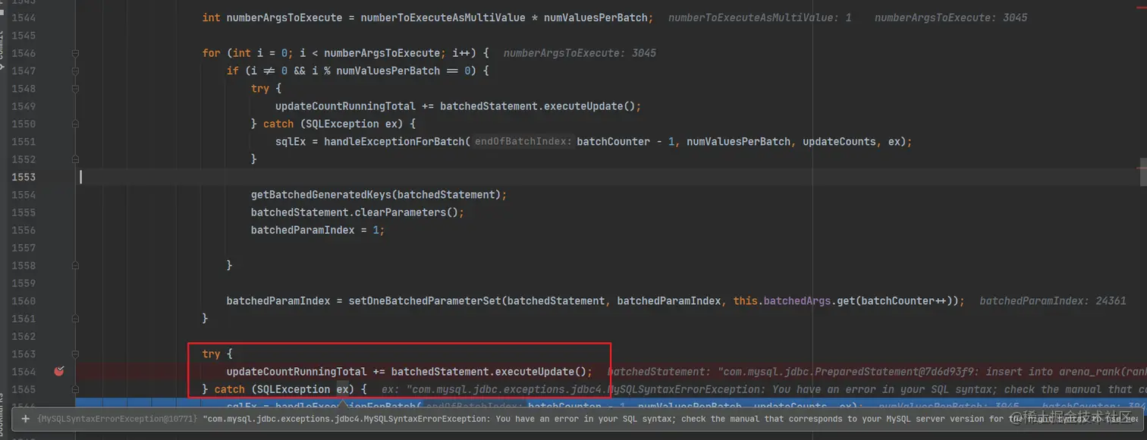
Task: Collapse the try block fold at line 1548
Action: (x=75, y=88)
